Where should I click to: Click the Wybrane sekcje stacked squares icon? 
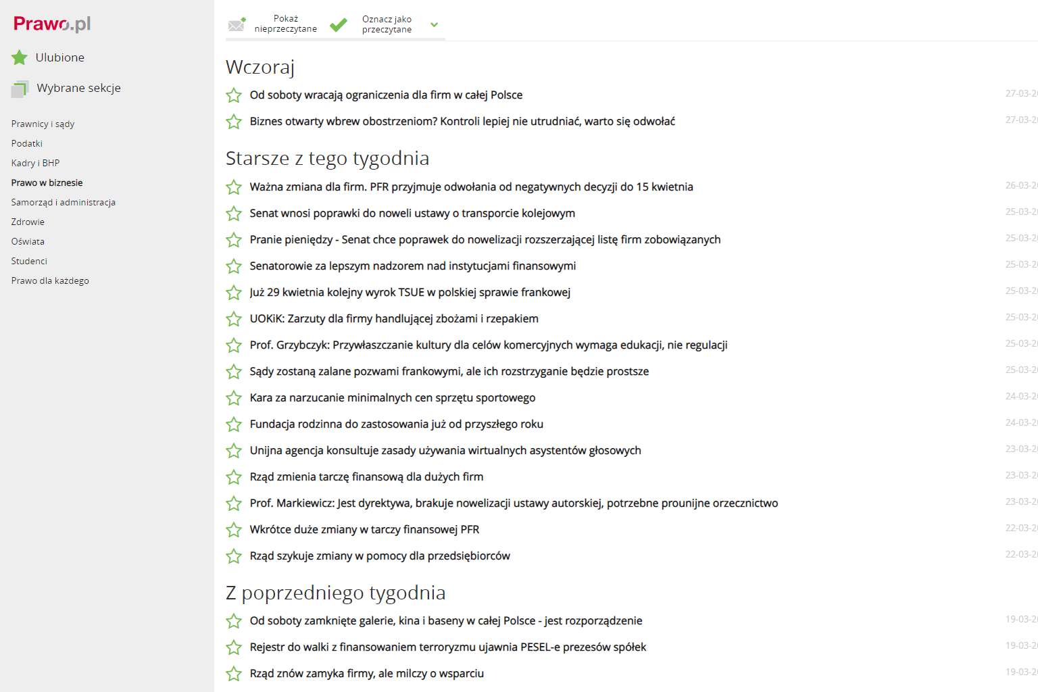pos(20,89)
